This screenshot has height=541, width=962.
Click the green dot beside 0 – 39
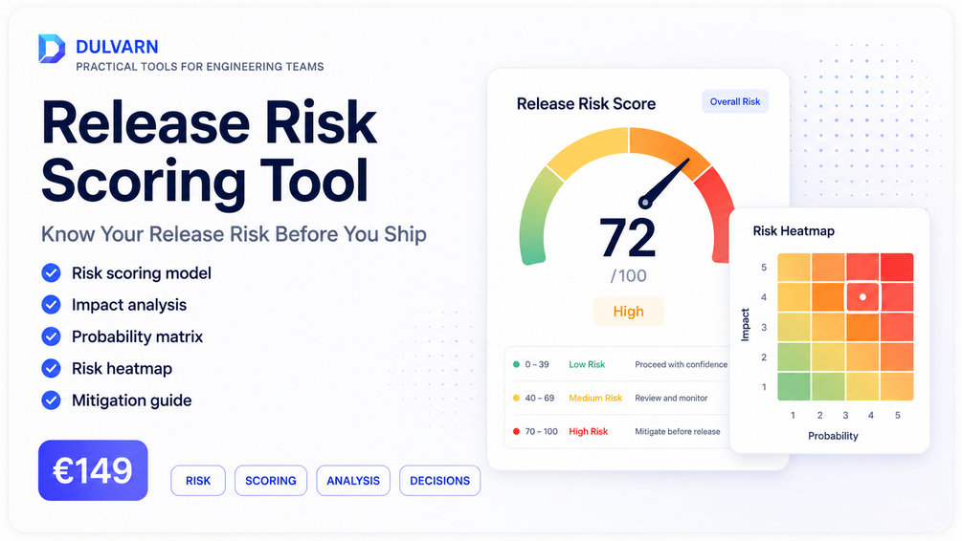click(x=516, y=364)
